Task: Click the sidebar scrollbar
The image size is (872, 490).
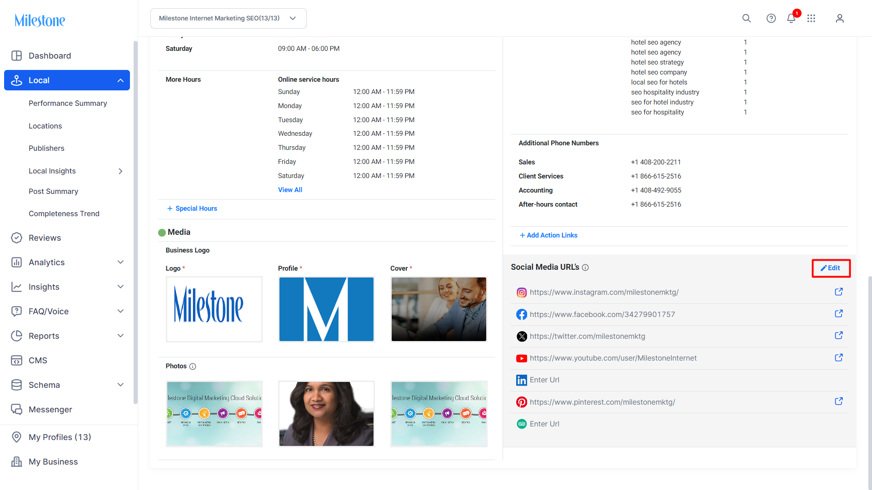Action: tap(135, 223)
